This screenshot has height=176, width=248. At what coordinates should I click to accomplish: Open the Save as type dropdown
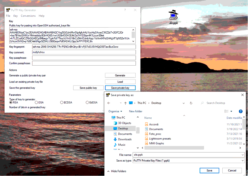(x=188, y=160)
